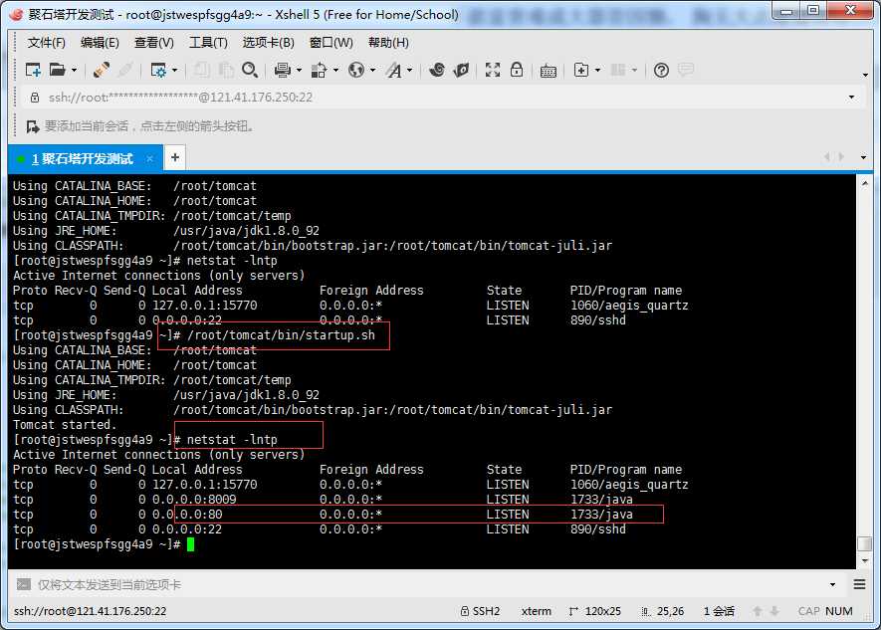
Task: Click the address bar padlock icon
Action: [x=35, y=98]
